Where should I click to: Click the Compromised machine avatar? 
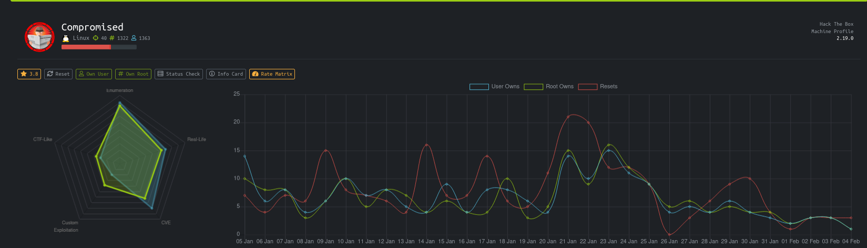tap(39, 37)
